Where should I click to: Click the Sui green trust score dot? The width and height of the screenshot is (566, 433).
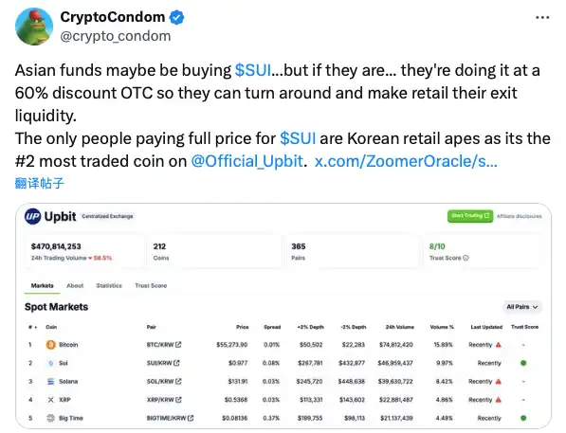[523, 363]
